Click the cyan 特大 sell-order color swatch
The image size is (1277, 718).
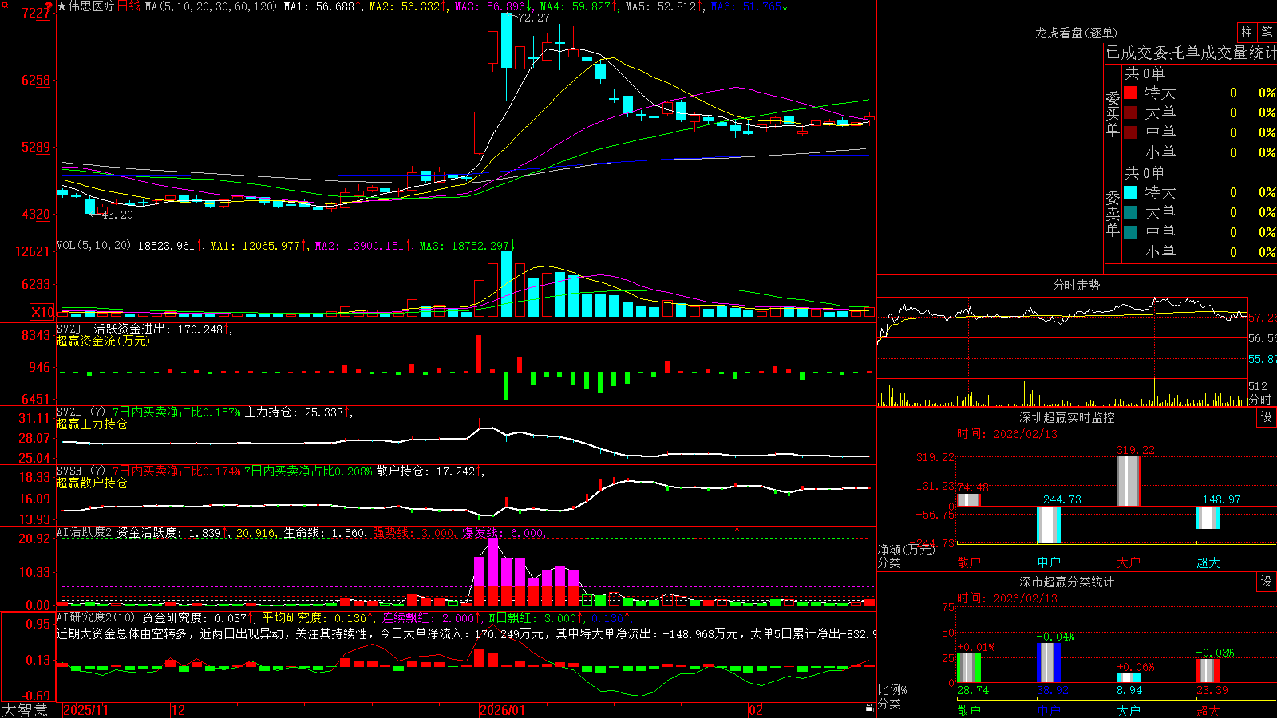(x=1130, y=192)
